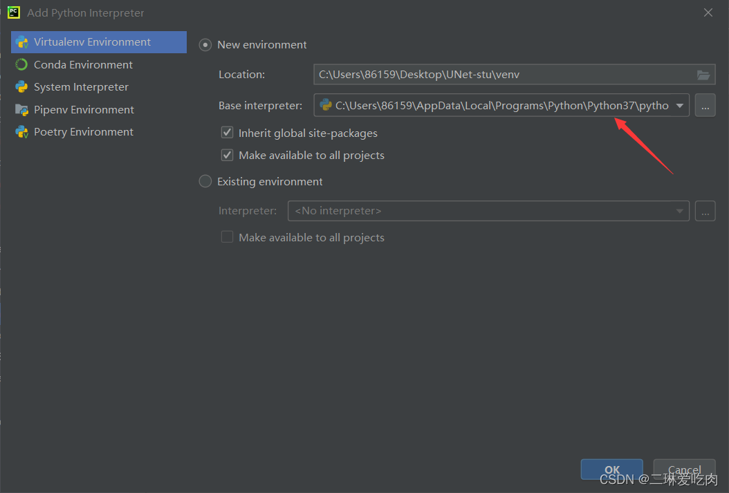Click the System Interpreter python icon
Screen dimensions: 729x493
[21, 87]
